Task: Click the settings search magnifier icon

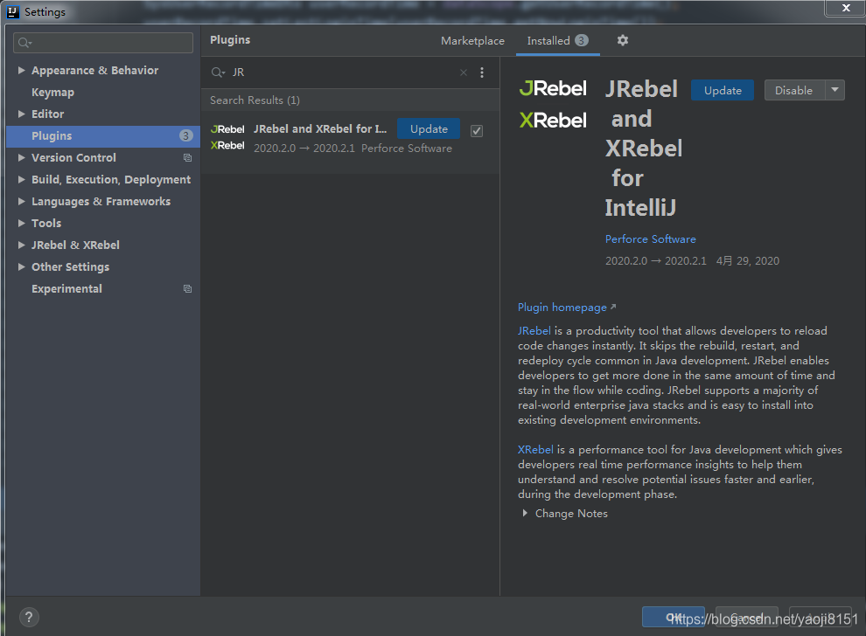Action: click(24, 43)
